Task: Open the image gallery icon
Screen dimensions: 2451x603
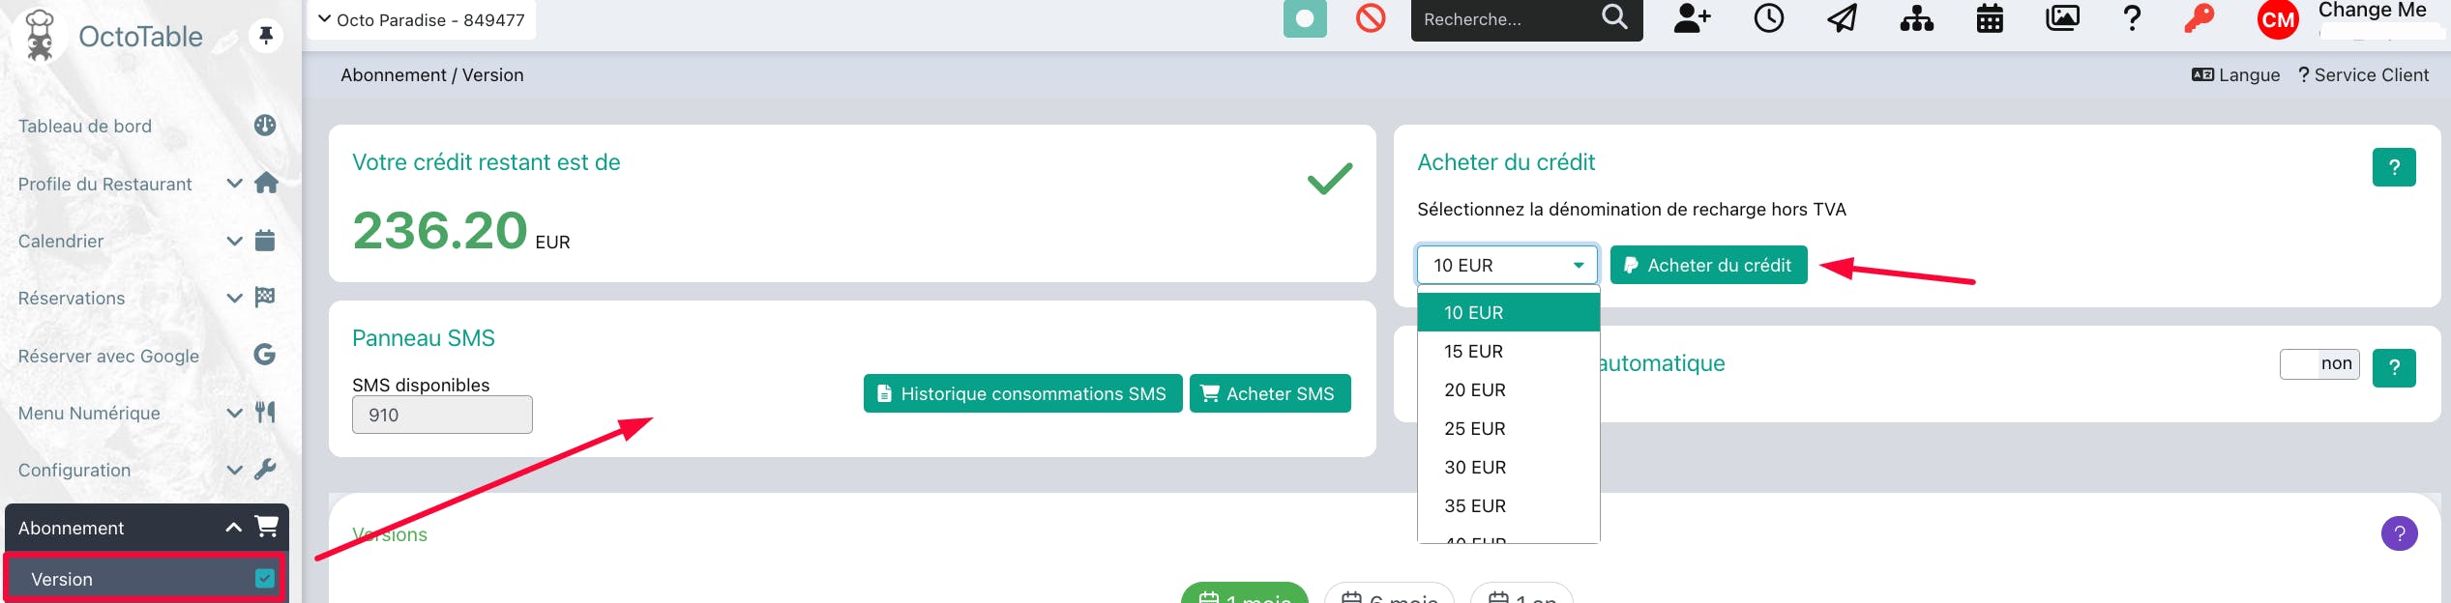Action: (x=2062, y=18)
